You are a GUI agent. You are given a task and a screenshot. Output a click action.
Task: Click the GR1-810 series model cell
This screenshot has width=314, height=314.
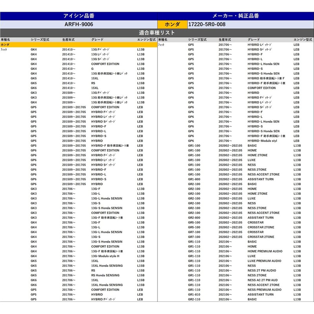[x=194, y=294]
